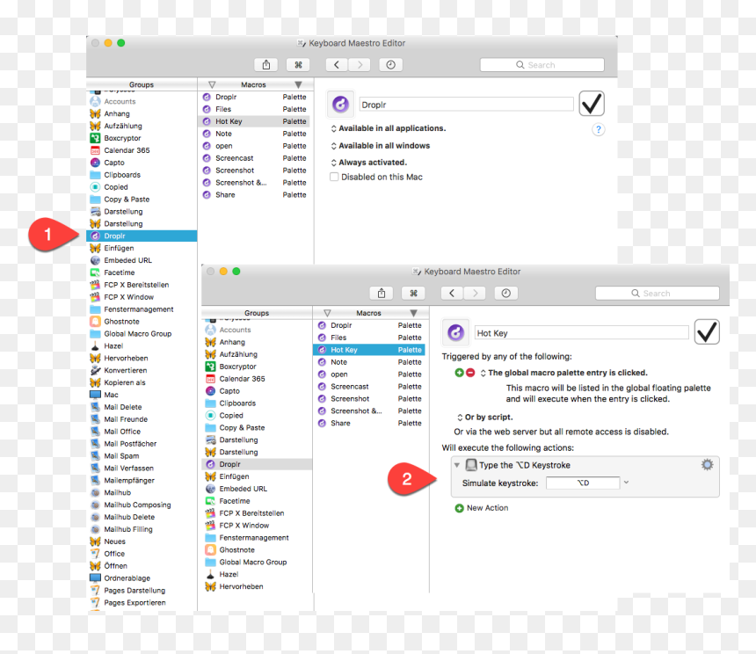Click the red minus to remove the trigger
Viewport: 756px width, 654px height.
click(x=470, y=373)
